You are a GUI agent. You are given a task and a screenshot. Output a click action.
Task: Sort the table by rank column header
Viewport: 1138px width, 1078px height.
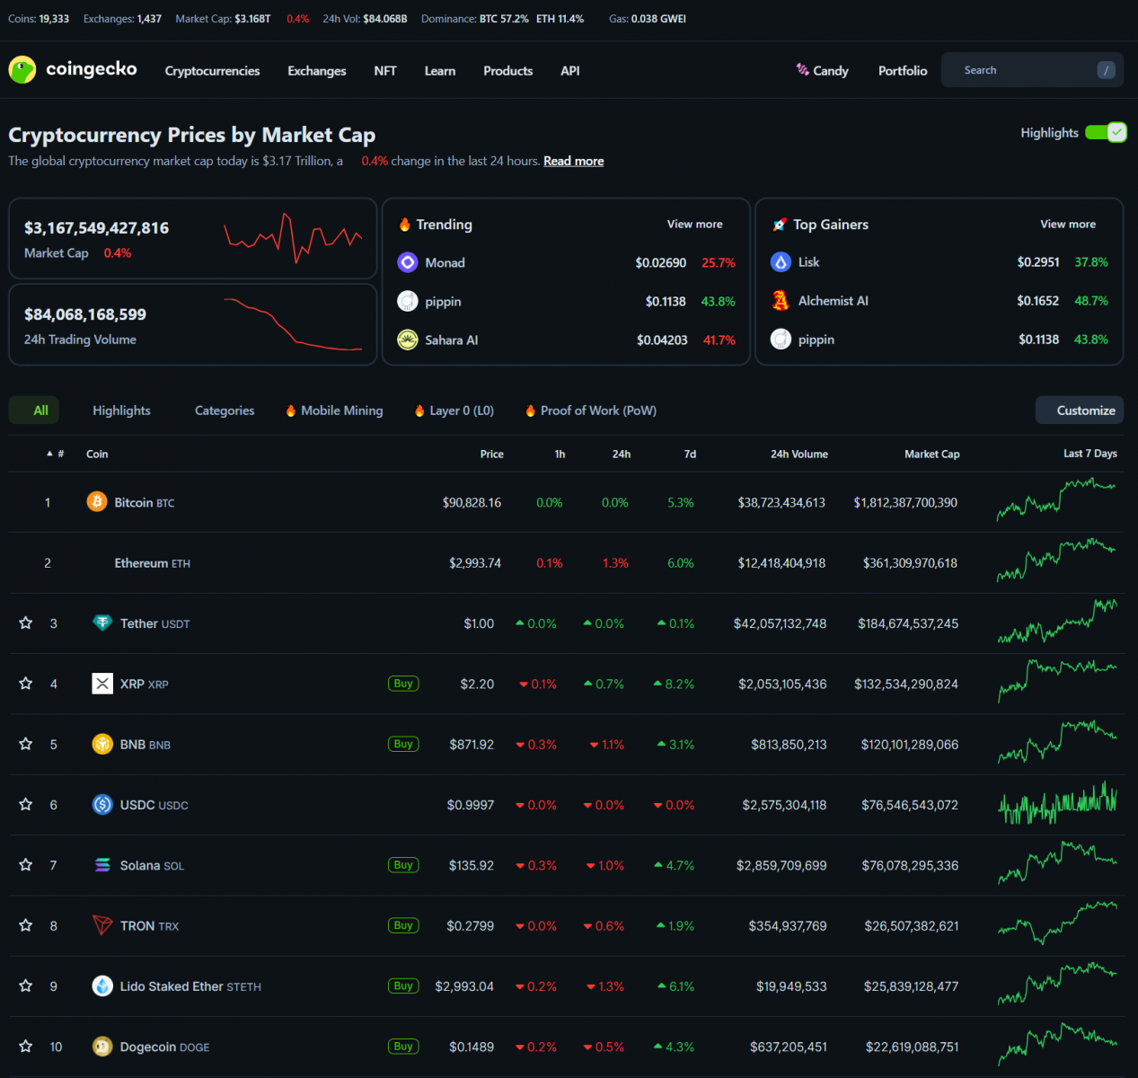[56, 455]
